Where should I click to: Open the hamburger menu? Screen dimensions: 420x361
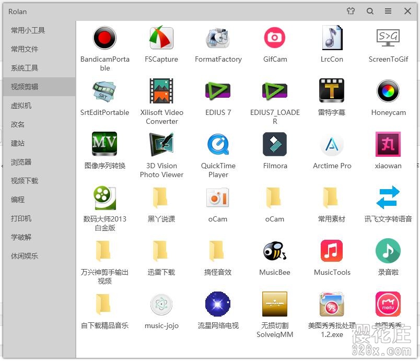[388, 11]
